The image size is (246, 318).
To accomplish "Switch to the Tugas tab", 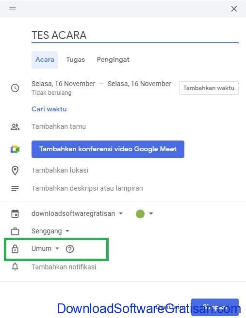I will [x=76, y=60].
